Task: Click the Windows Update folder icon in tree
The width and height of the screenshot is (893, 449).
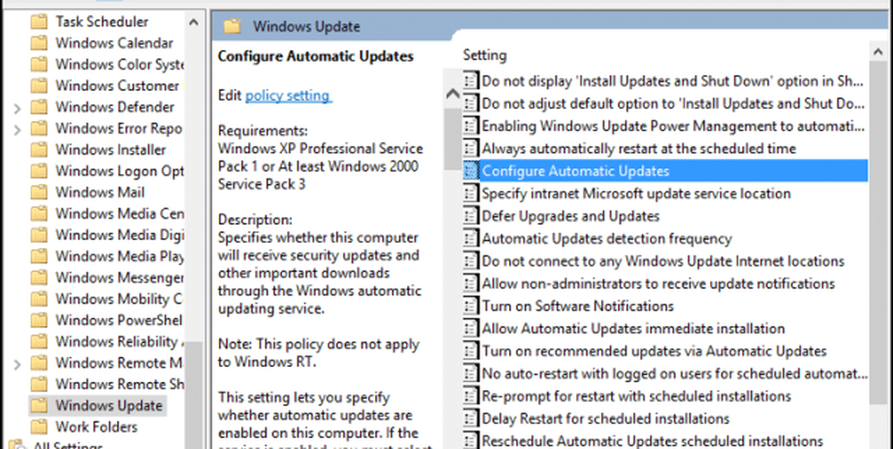Action: pos(38,405)
